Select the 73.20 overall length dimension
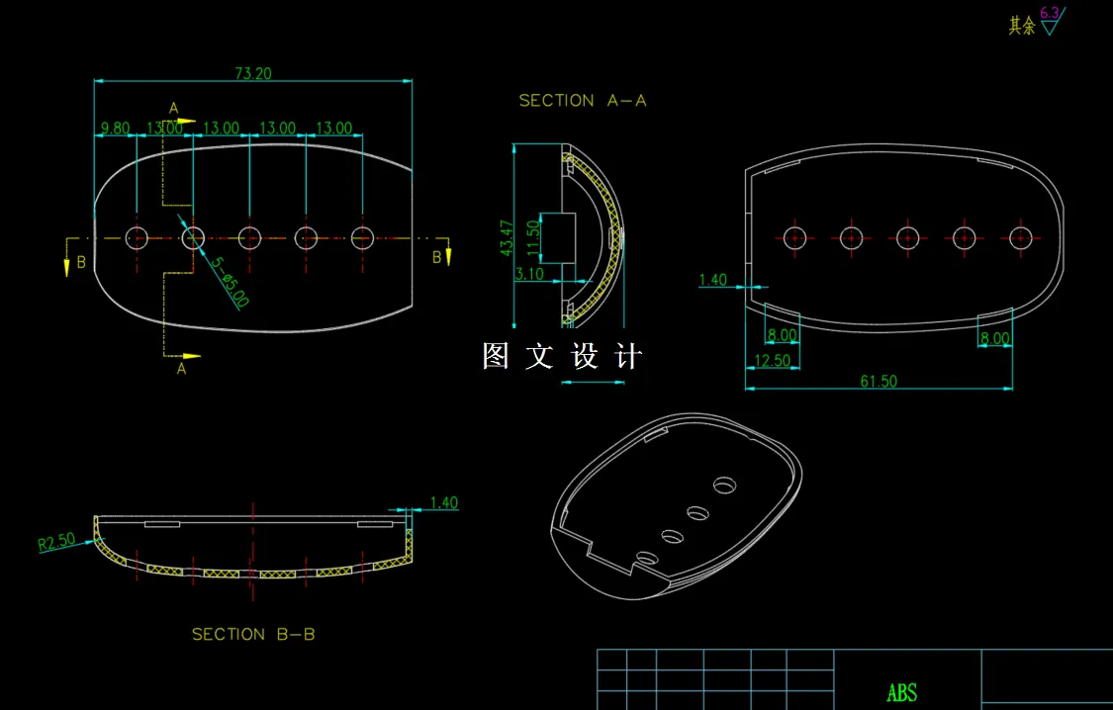Screen dimensions: 1113x710 point(252,73)
